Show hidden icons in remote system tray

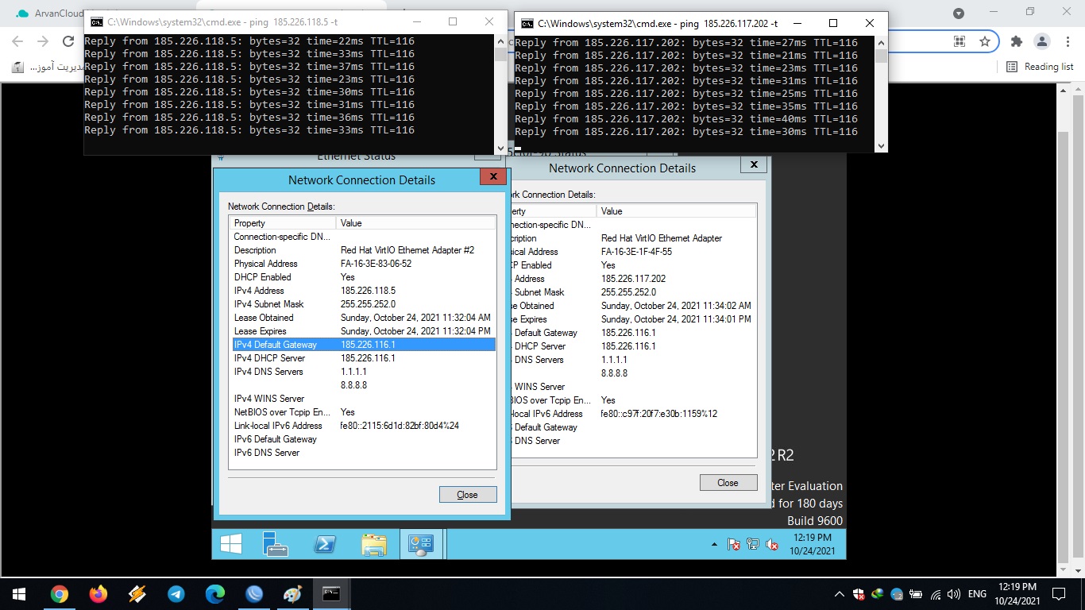pyautogui.click(x=714, y=545)
